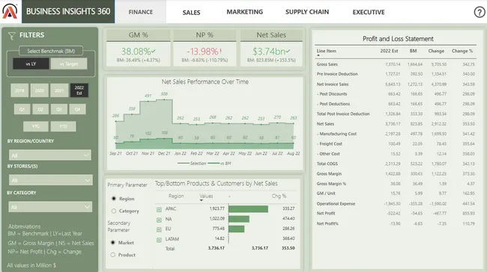Filter by year 2019
Image resolution: width=487 pixels, height=272 pixels.
point(19,90)
